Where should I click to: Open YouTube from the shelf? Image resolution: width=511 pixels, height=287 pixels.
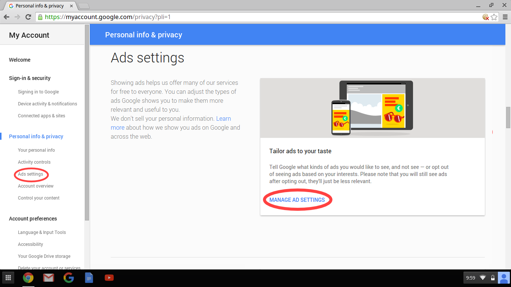(109, 278)
